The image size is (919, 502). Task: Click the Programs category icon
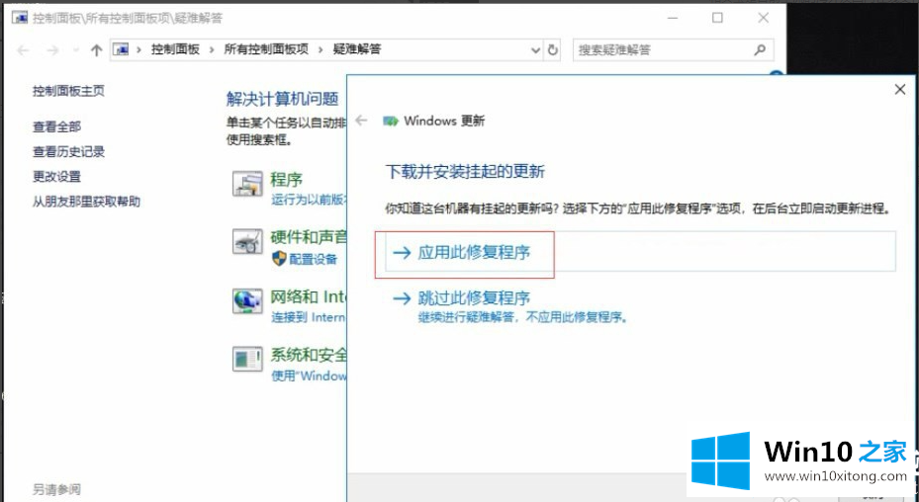(x=245, y=184)
